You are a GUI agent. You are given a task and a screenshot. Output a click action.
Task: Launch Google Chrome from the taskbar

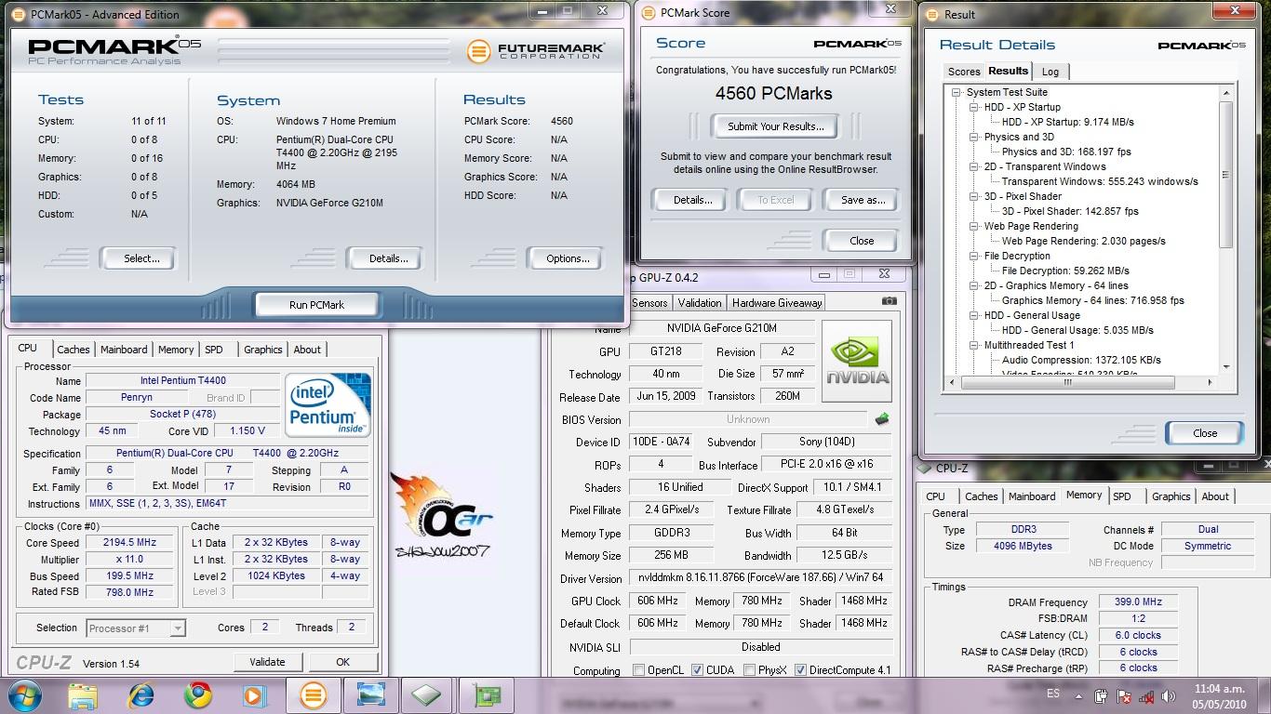197,695
